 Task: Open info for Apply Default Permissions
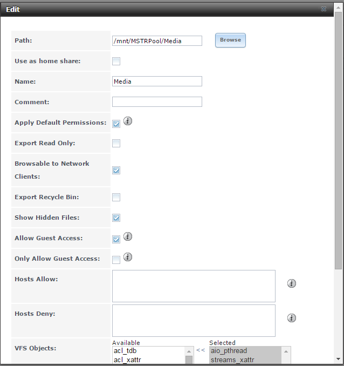(128, 121)
